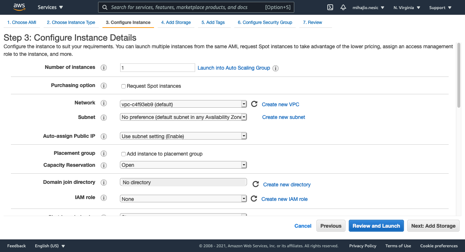This screenshot has width=465, height=252.
Task: Open Cookie preferences
Action: (x=439, y=246)
